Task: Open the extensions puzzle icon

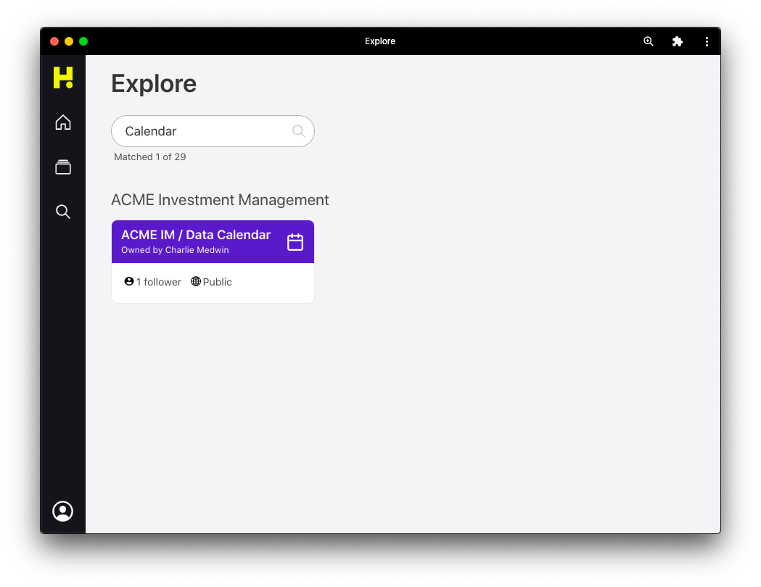Action: tap(678, 41)
